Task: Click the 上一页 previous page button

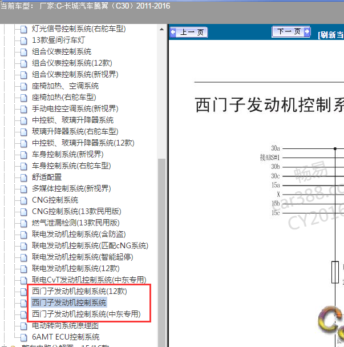Action: pyautogui.click(x=189, y=33)
